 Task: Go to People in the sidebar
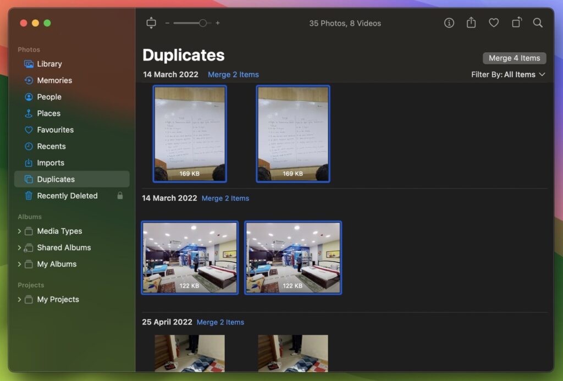coord(49,97)
